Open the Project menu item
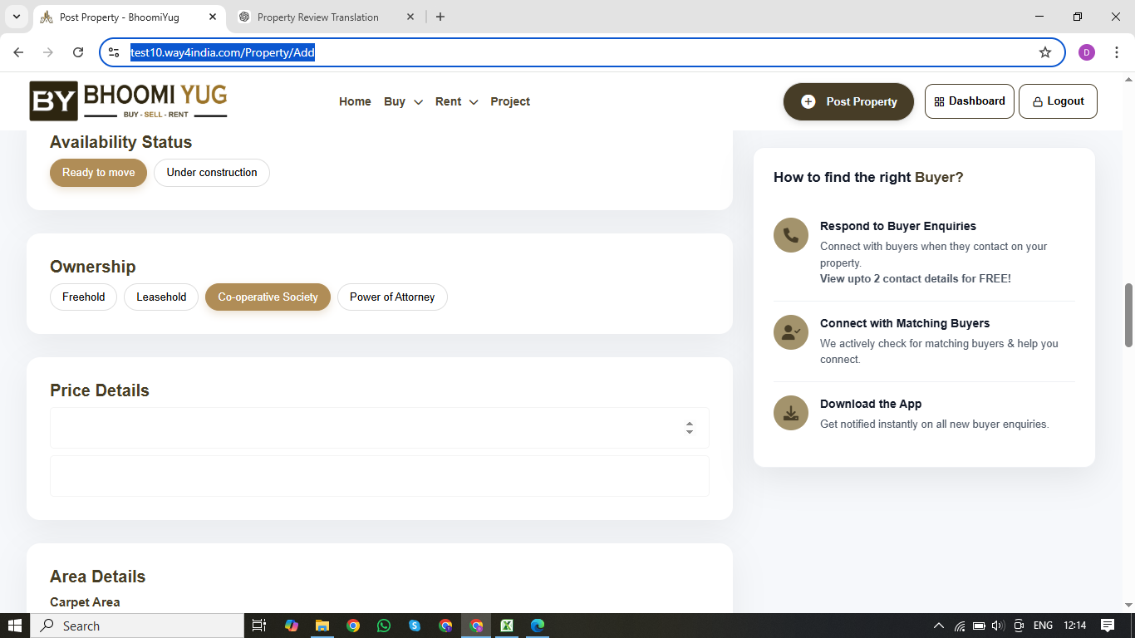 (510, 101)
